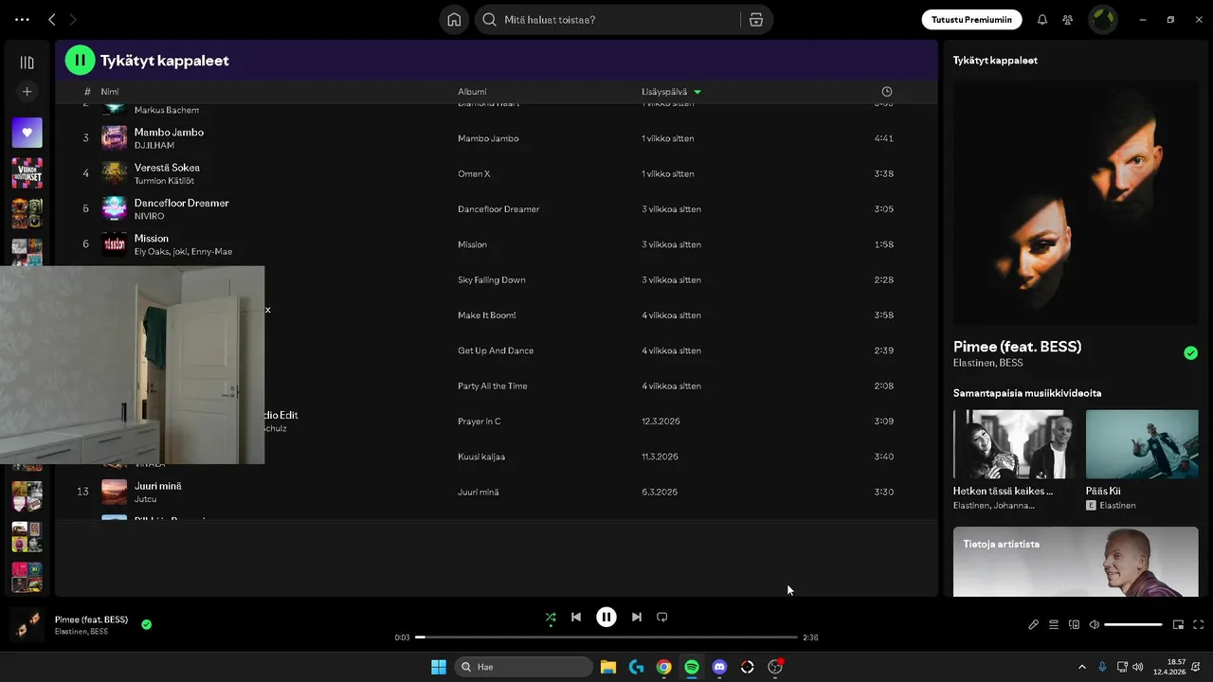Screen dimensions: 1213x682
Task: Select the Juuri minä track title
Action: (x=158, y=486)
